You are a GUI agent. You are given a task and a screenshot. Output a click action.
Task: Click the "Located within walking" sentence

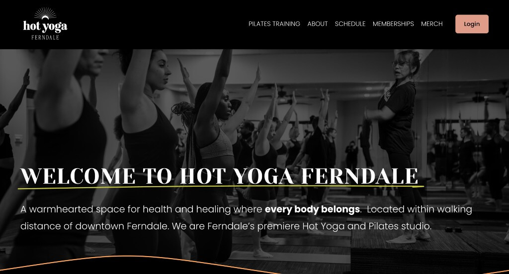(x=420, y=209)
